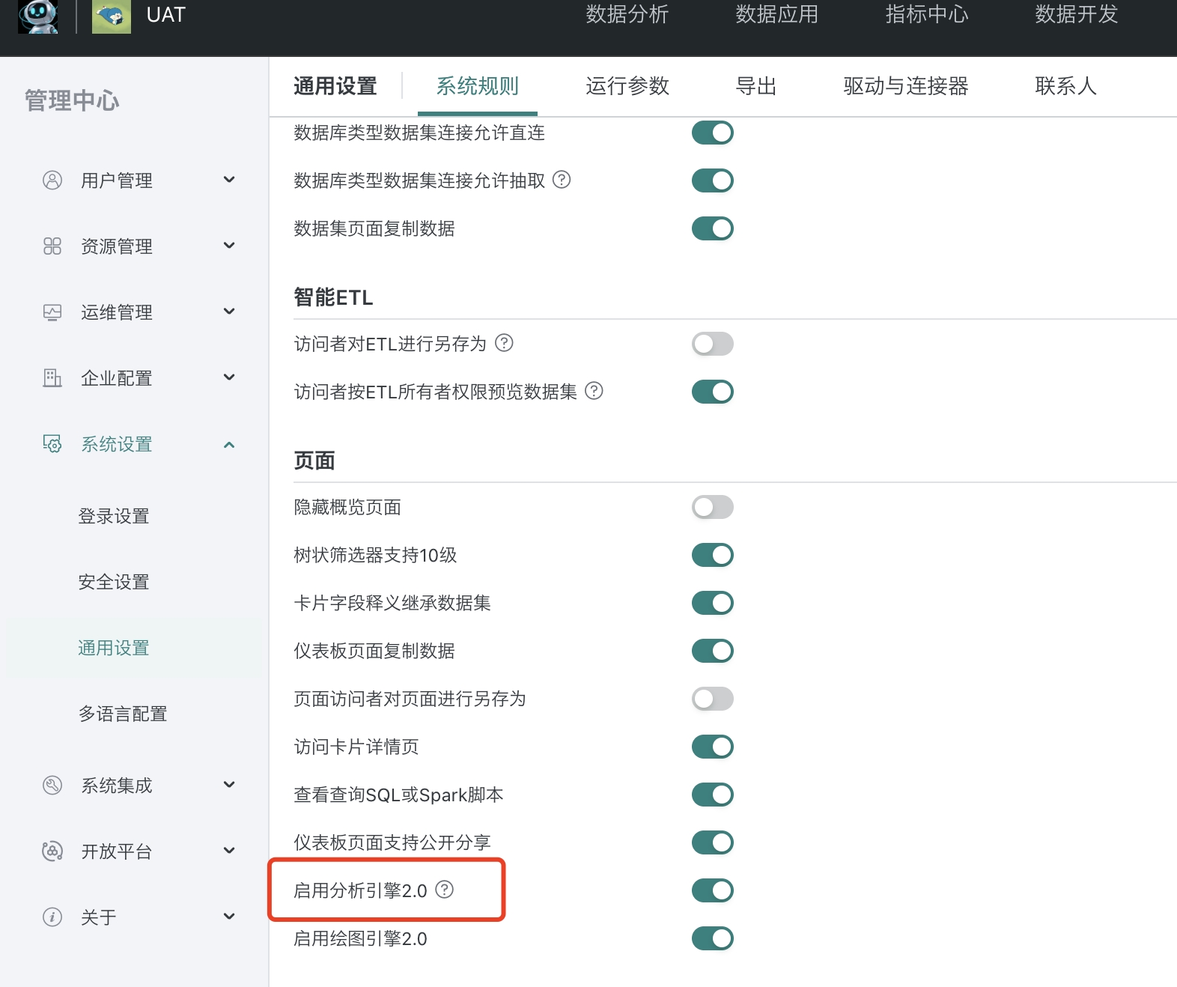
Task: Open help icon beside 启用分析引擎2.0
Action: 445,890
